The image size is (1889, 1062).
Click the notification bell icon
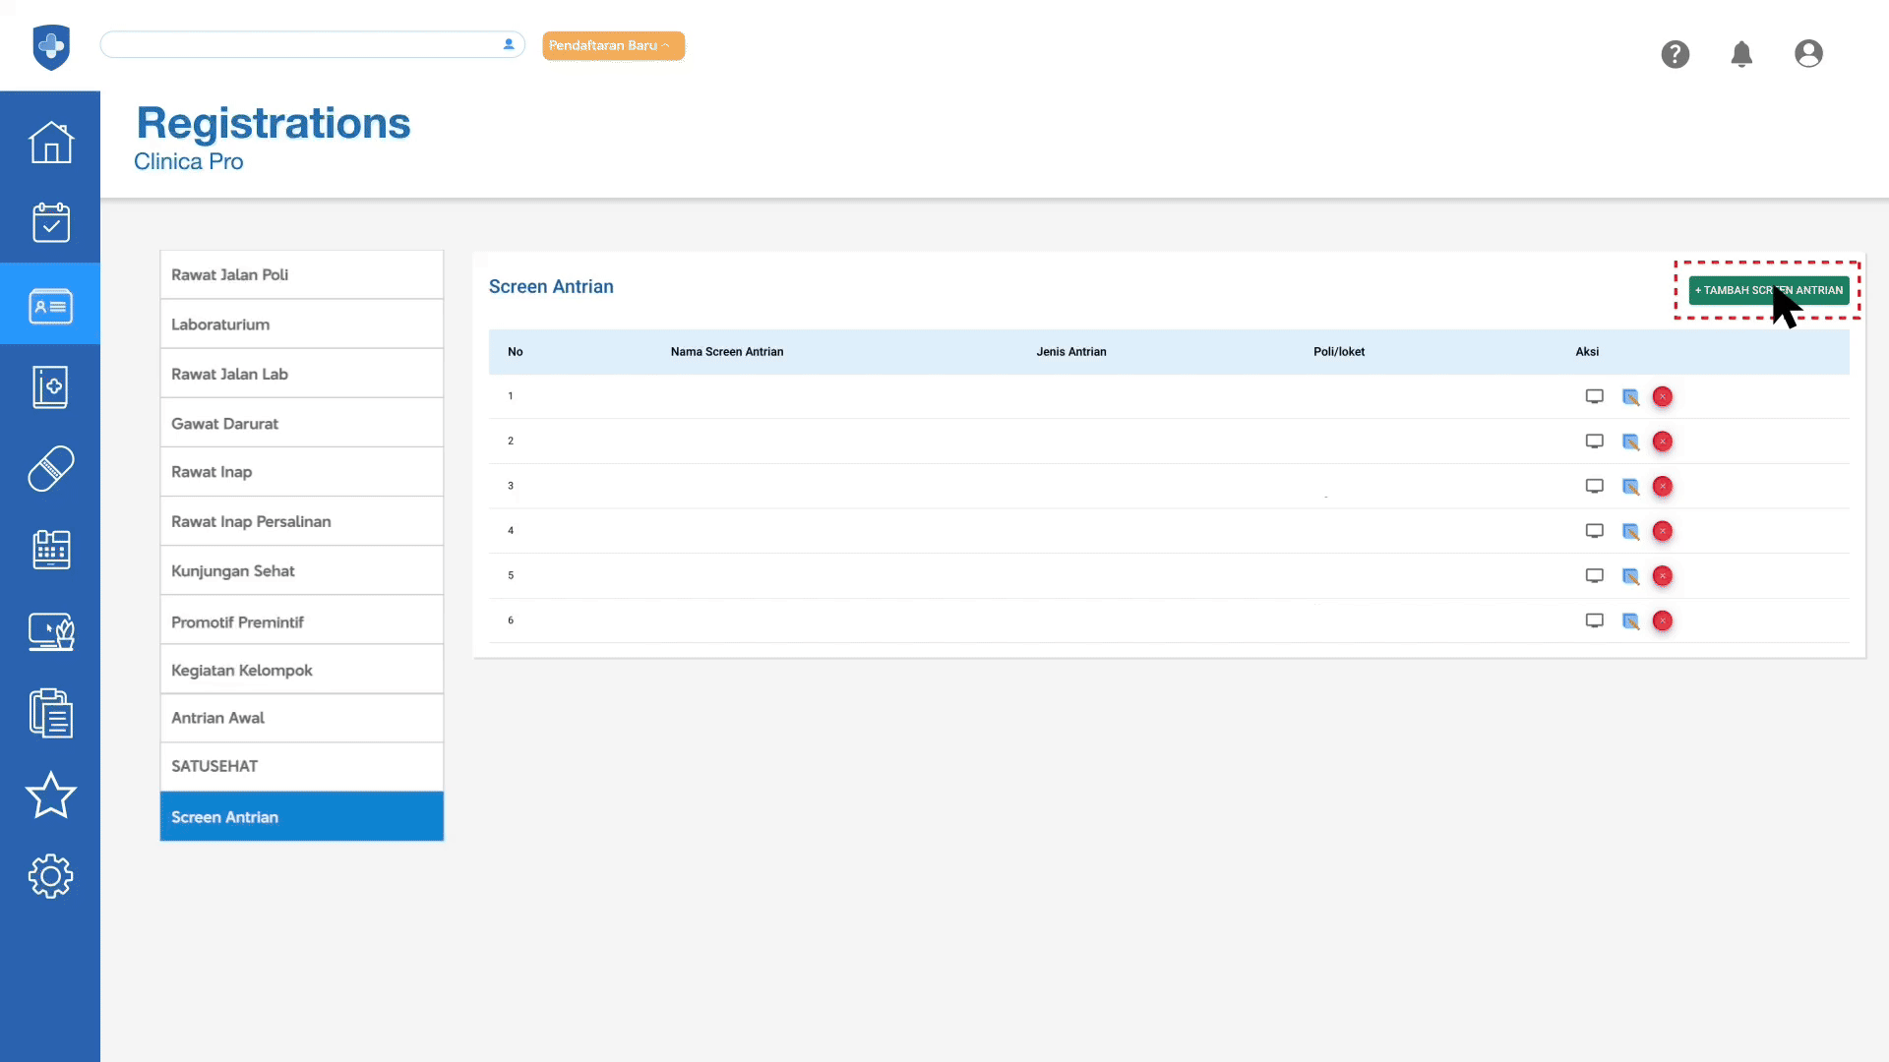pos(1741,54)
